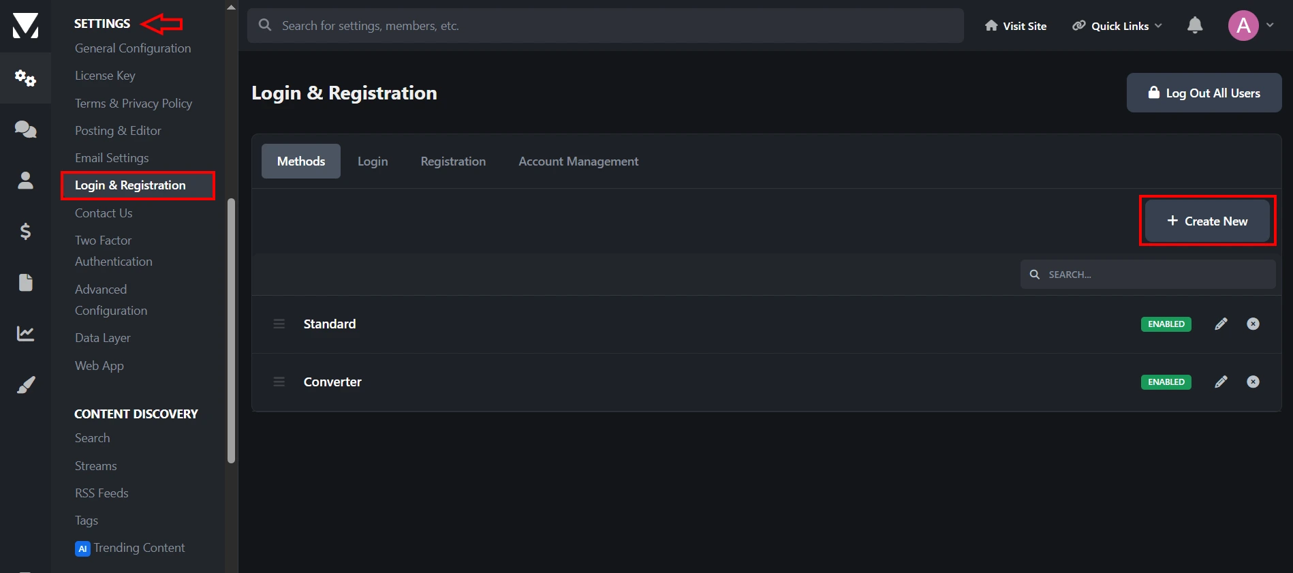Click the magnifier icon in top search

coord(265,25)
